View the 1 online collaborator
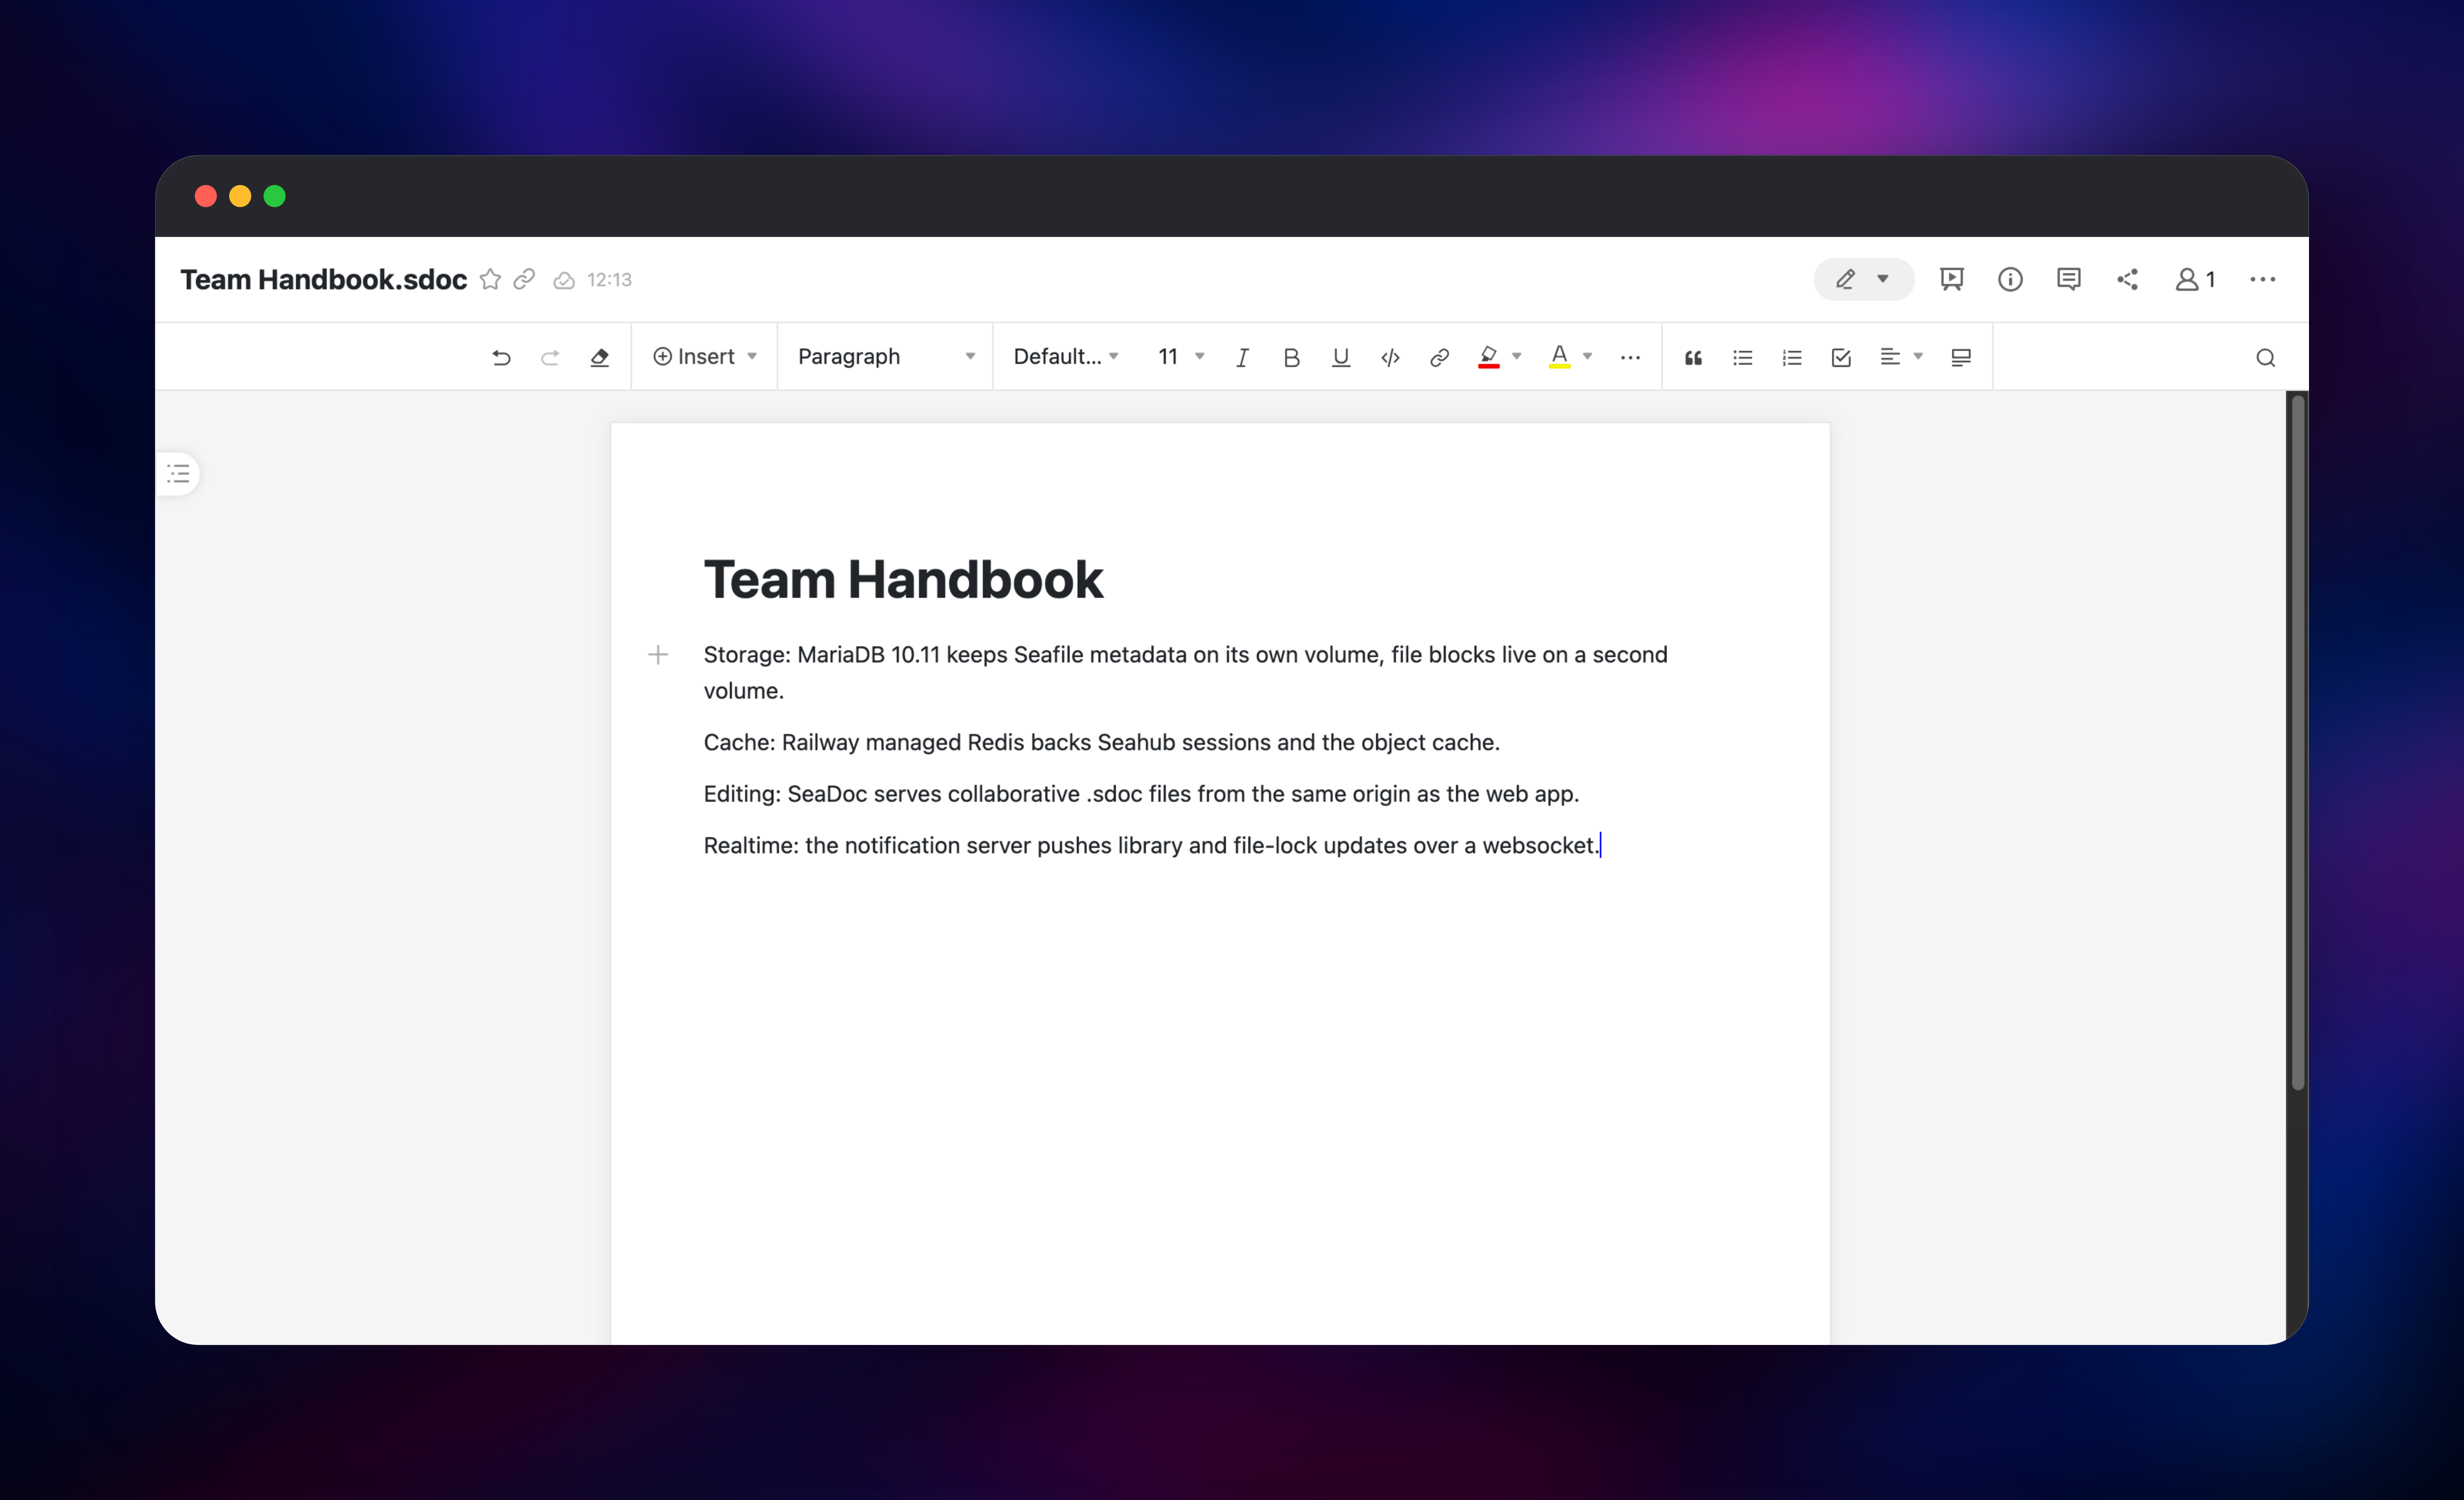 click(2196, 280)
